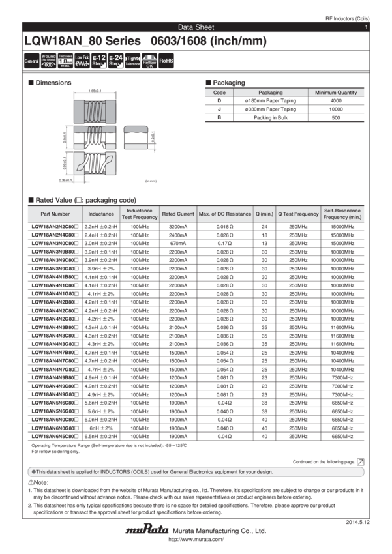Click the Max. of DC Resistance header
This screenshot has width=392, height=554.
(225, 214)
